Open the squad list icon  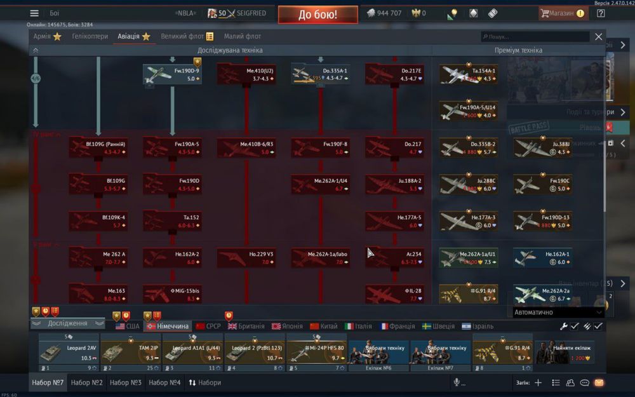[556, 382]
